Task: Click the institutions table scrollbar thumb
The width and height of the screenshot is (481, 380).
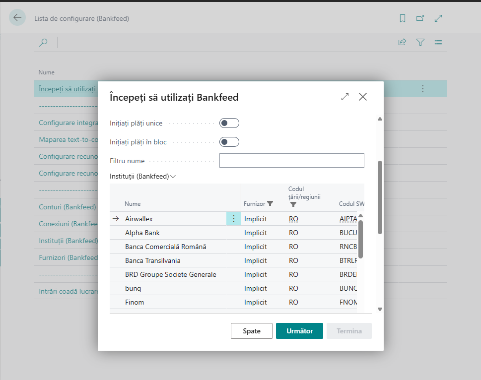Action: point(361,239)
